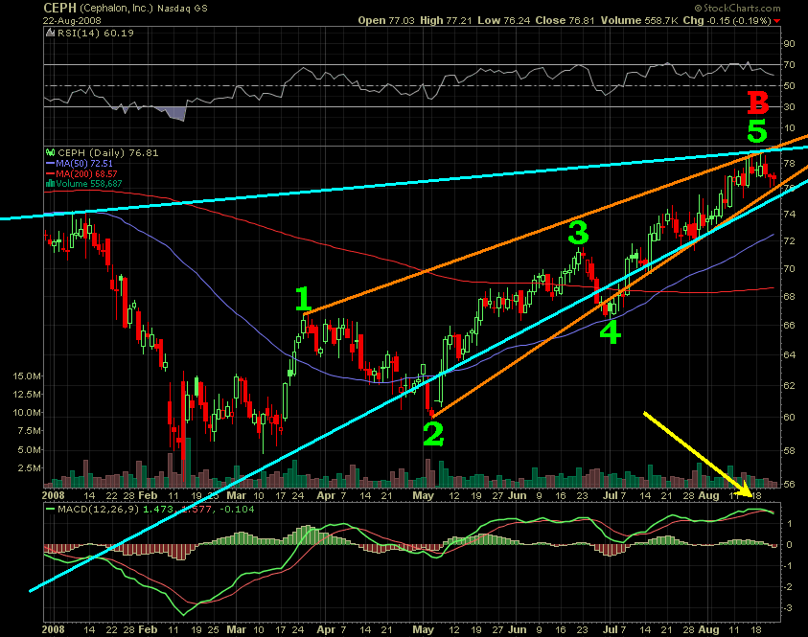Click the 62 price axis label

coord(789,386)
